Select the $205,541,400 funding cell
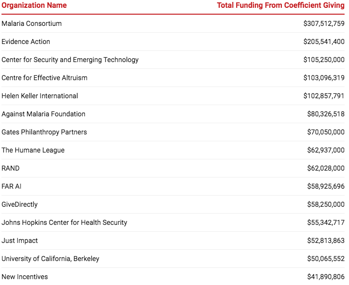Viewport: 349px width, 285px height. coord(324,42)
